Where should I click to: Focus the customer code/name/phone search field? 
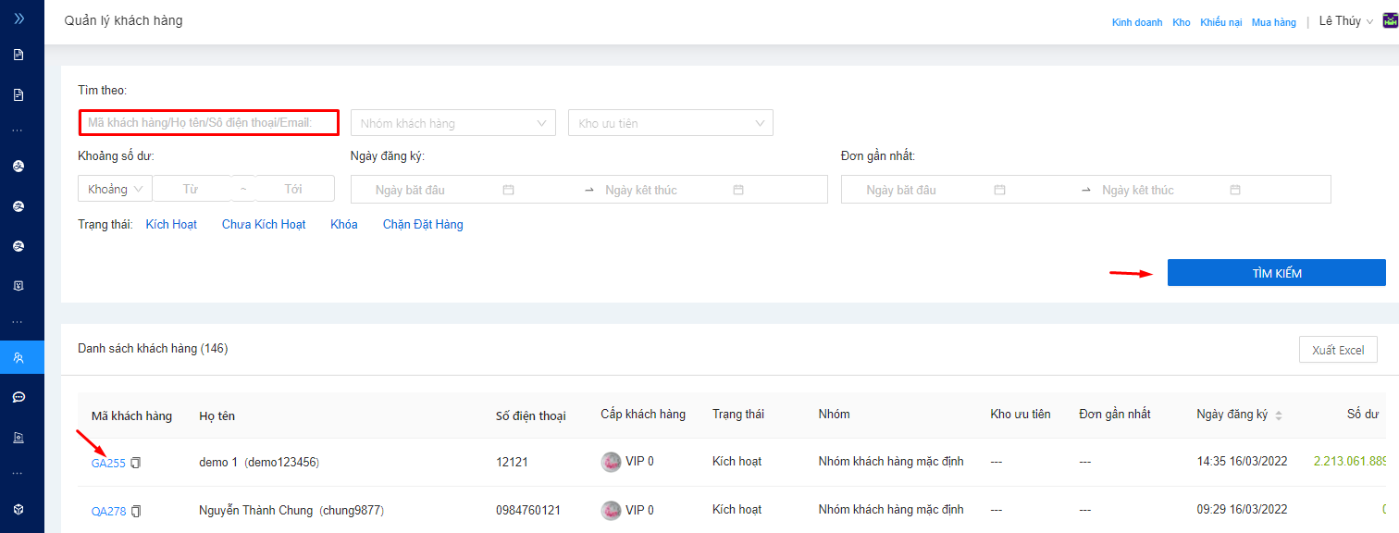pos(208,122)
